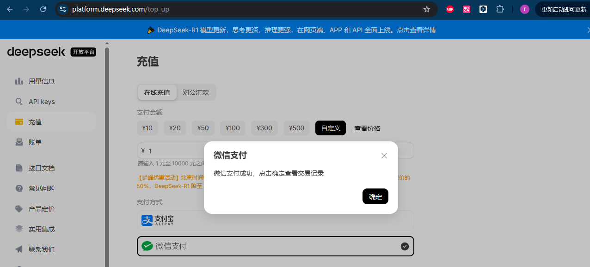Click the custom amount input field
Viewport: 590px width, 267px height.
(275, 151)
